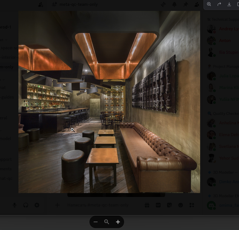The image size is (239, 230).
Task: Zoom out with the minus button
Action: point(96,222)
